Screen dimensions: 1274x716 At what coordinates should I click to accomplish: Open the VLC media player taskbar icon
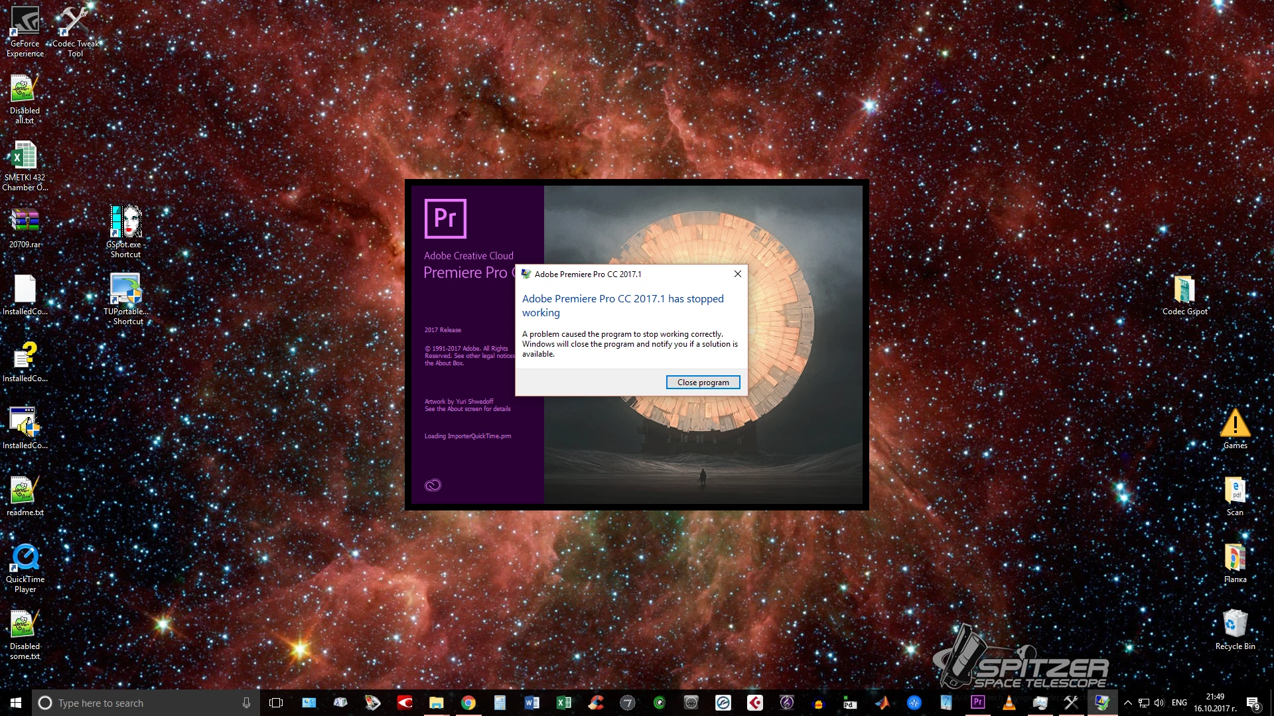click(1009, 703)
